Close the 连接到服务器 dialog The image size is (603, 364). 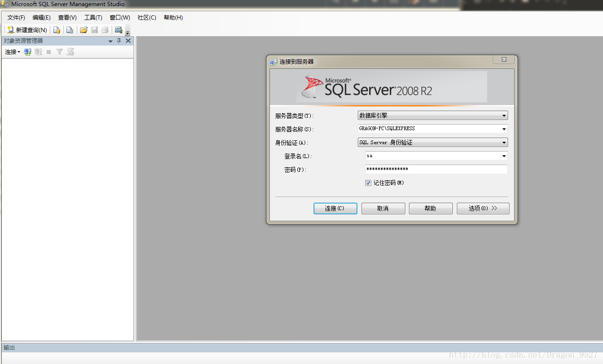[x=504, y=60]
